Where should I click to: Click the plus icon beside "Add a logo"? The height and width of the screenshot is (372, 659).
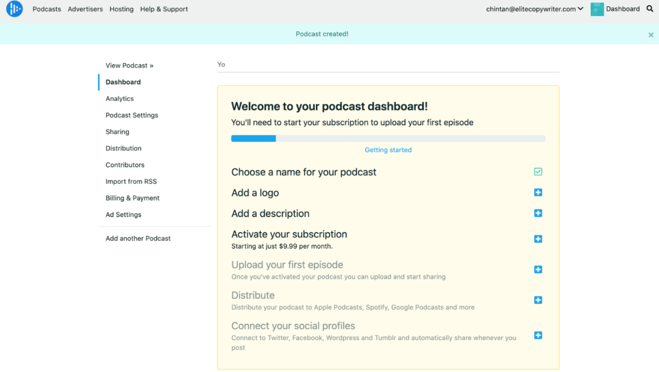tap(538, 192)
